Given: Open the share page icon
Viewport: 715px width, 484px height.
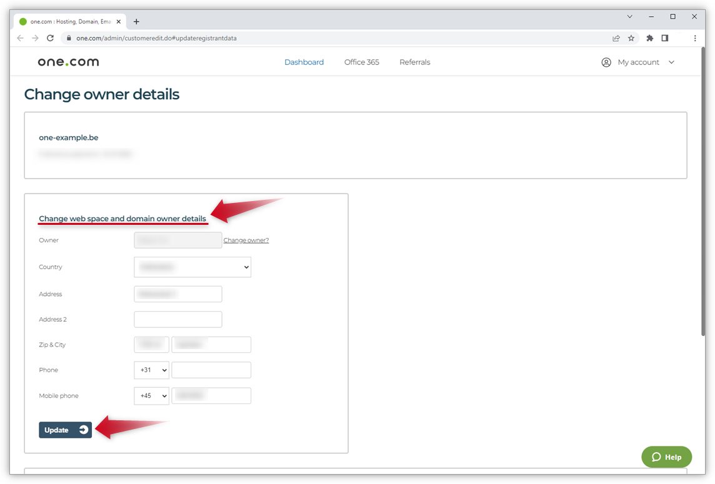Looking at the screenshot, I should pos(616,37).
